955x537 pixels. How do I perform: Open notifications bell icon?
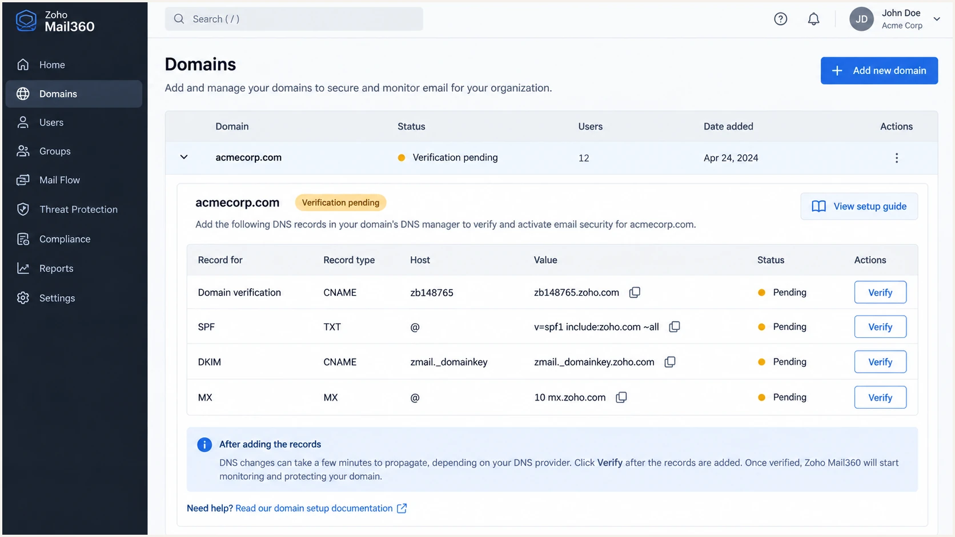tap(813, 19)
